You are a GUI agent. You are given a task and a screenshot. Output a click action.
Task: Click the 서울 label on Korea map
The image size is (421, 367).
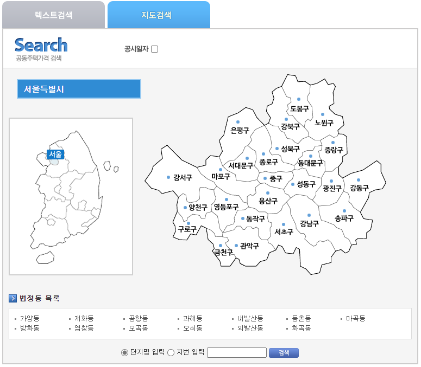click(55, 154)
